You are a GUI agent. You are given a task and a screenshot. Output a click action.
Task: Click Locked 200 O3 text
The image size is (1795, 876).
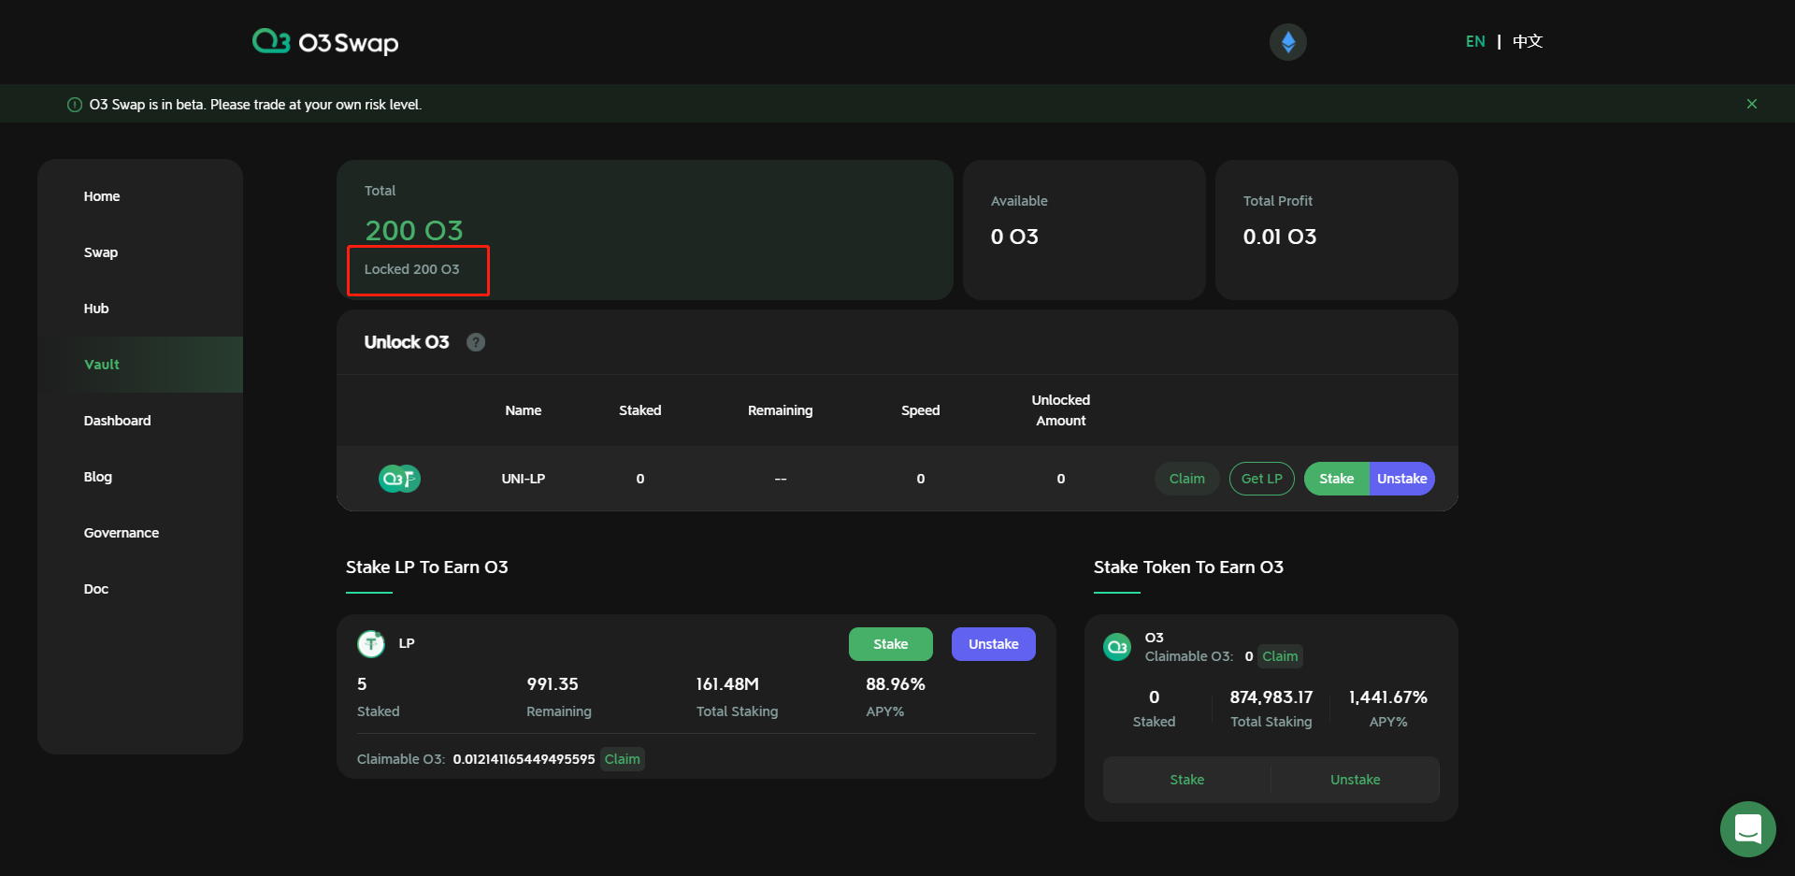[412, 269]
